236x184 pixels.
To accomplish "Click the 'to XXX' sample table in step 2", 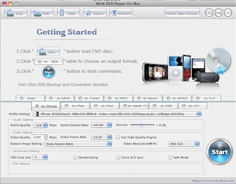I will (49, 61).
